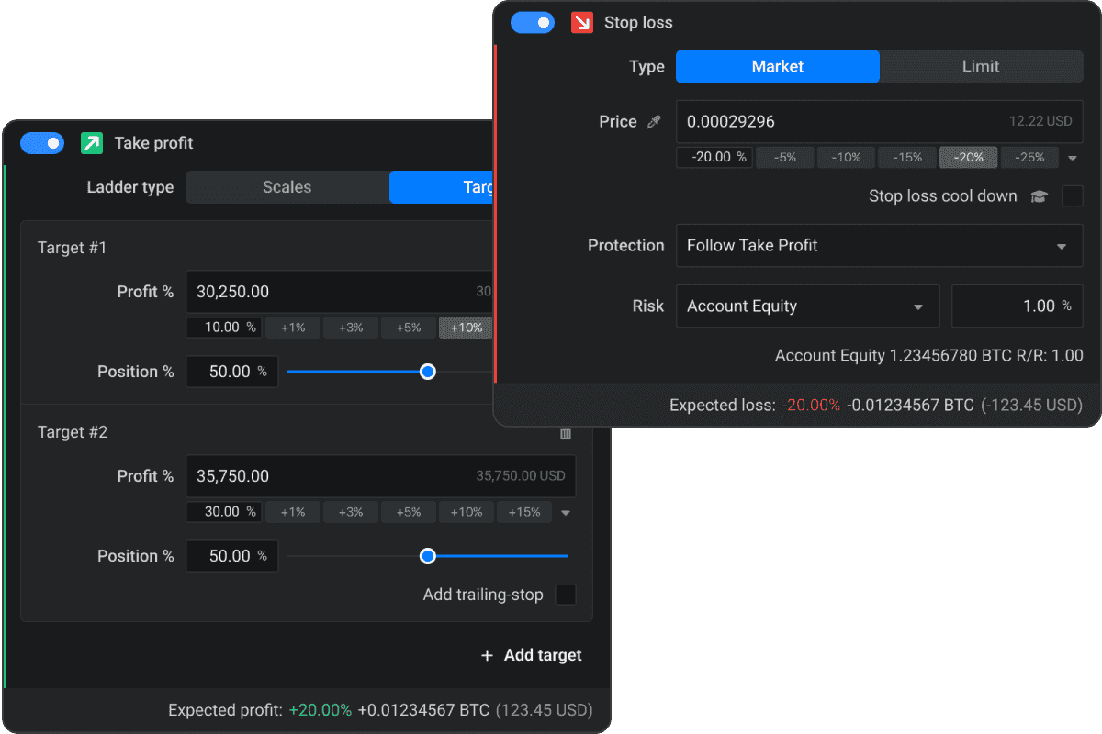Expand more stop loss percentage presets
This screenshot has height=734, width=1102.
tap(1073, 158)
